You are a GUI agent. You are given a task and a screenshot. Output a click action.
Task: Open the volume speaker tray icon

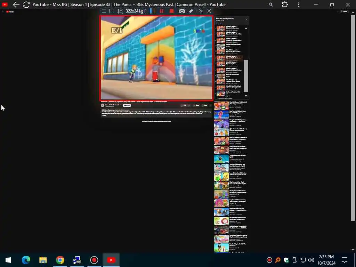pos(311,260)
